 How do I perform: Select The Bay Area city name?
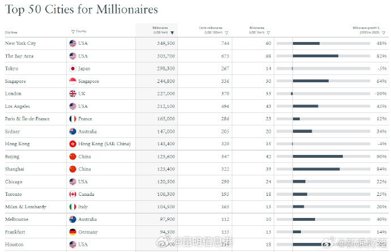pos(18,56)
